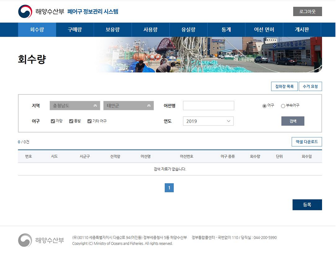Open the 회수량 menu tab
336x256 pixels.
click(37, 30)
